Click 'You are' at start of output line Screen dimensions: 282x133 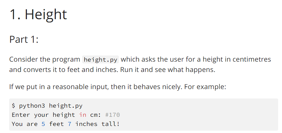[x=25, y=124]
